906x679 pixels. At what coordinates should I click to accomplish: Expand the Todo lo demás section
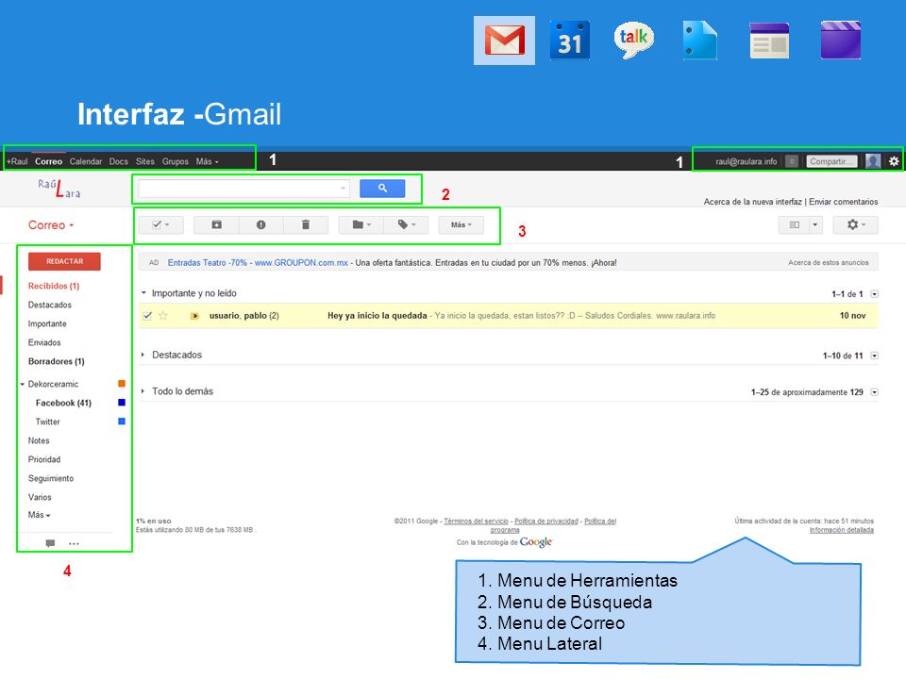pos(143,390)
